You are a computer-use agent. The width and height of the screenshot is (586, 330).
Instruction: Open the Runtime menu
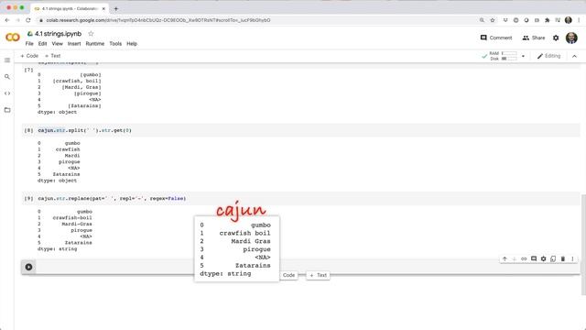[95, 44]
